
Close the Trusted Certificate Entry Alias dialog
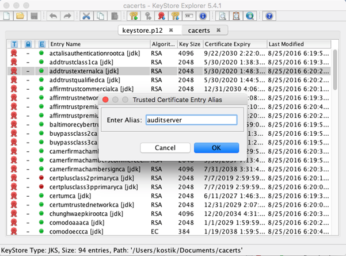pyautogui.click(x=105, y=100)
